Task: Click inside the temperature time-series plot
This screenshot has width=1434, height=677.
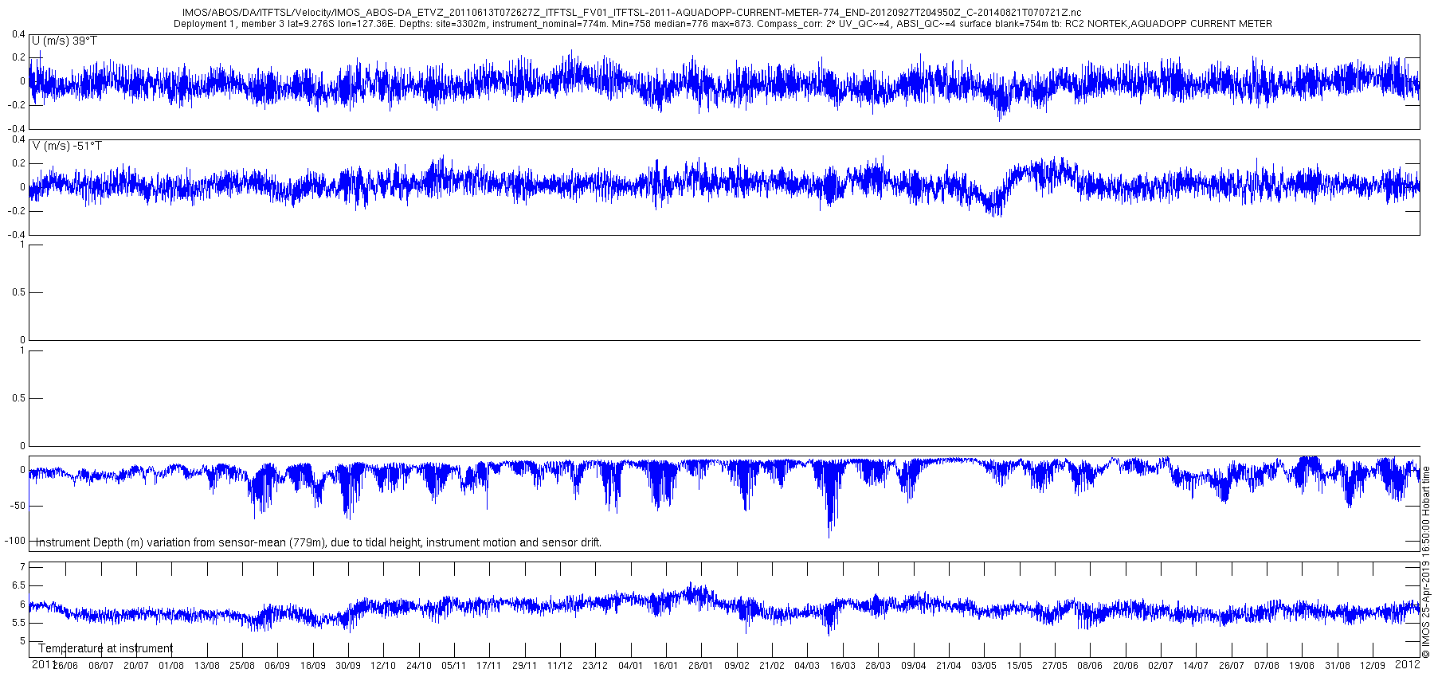Action: [724, 609]
